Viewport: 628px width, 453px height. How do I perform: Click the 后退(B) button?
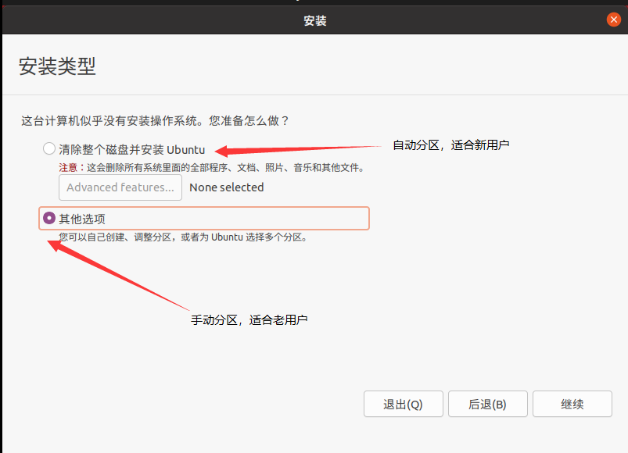pos(487,404)
